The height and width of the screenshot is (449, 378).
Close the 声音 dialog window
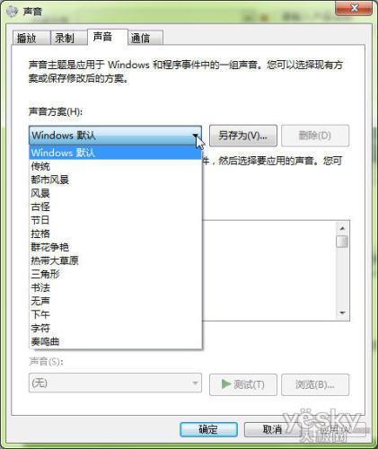click(x=354, y=8)
